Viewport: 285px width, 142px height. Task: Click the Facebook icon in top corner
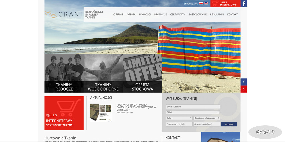244,4
